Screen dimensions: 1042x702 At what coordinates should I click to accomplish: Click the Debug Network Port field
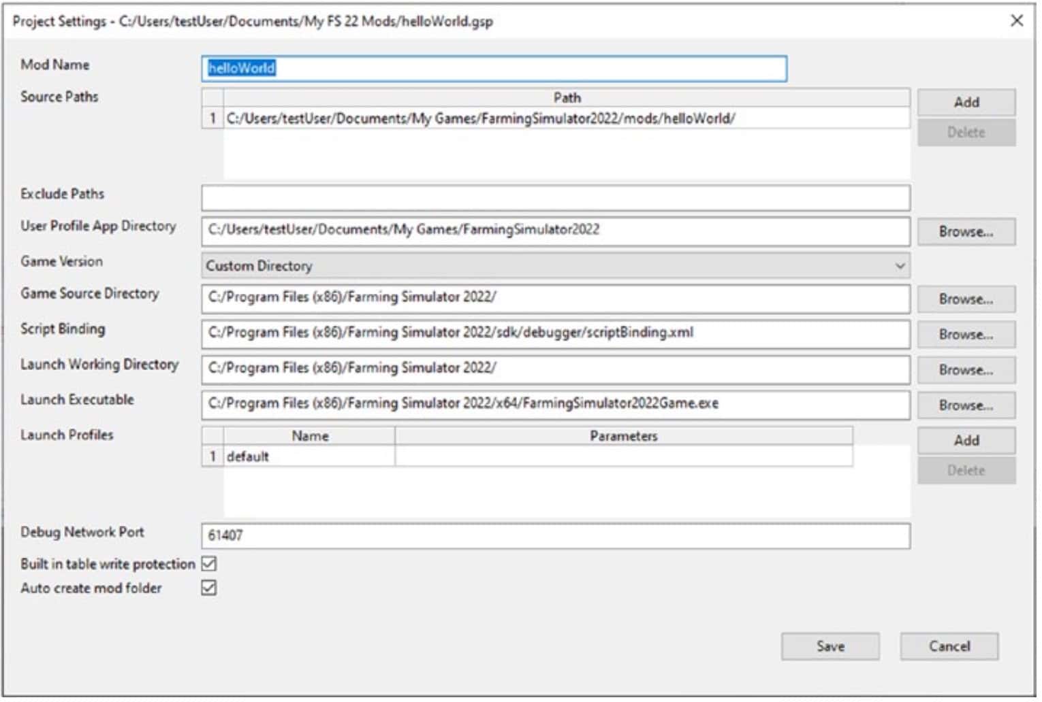(x=556, y=536)
